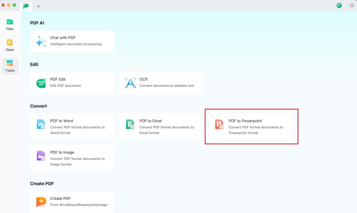This screenshot has height=213, width=357.
Task: Click the OCR scan icon
Action: [130, 83]
